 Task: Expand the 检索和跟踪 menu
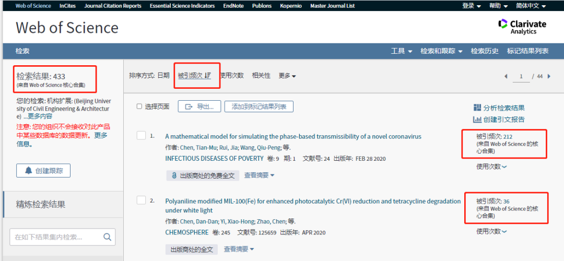click(x=442, y=51)
